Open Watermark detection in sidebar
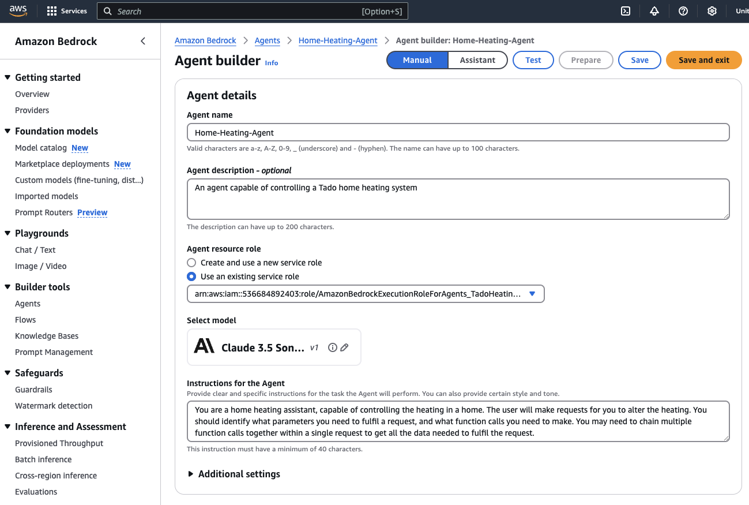 click(x=54, y=406)
